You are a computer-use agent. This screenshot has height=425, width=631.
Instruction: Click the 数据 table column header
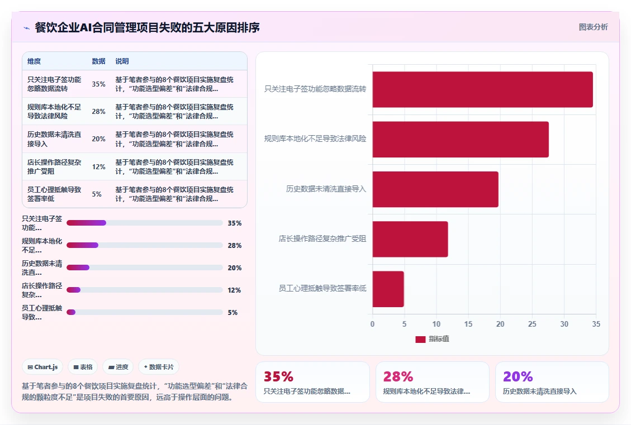click(98, 61)
